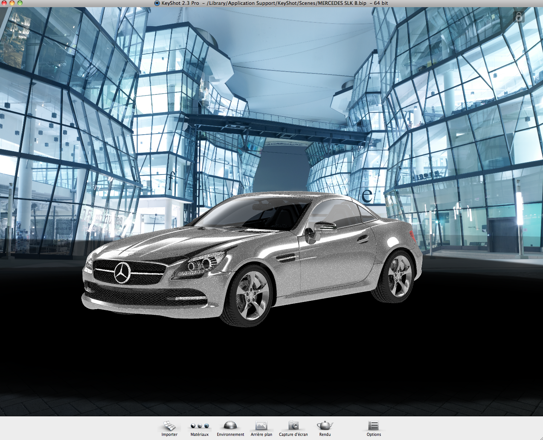Minimize the window with yellow button
The width and height of the screenshot is (543, 440).
(x=12, y=3)
